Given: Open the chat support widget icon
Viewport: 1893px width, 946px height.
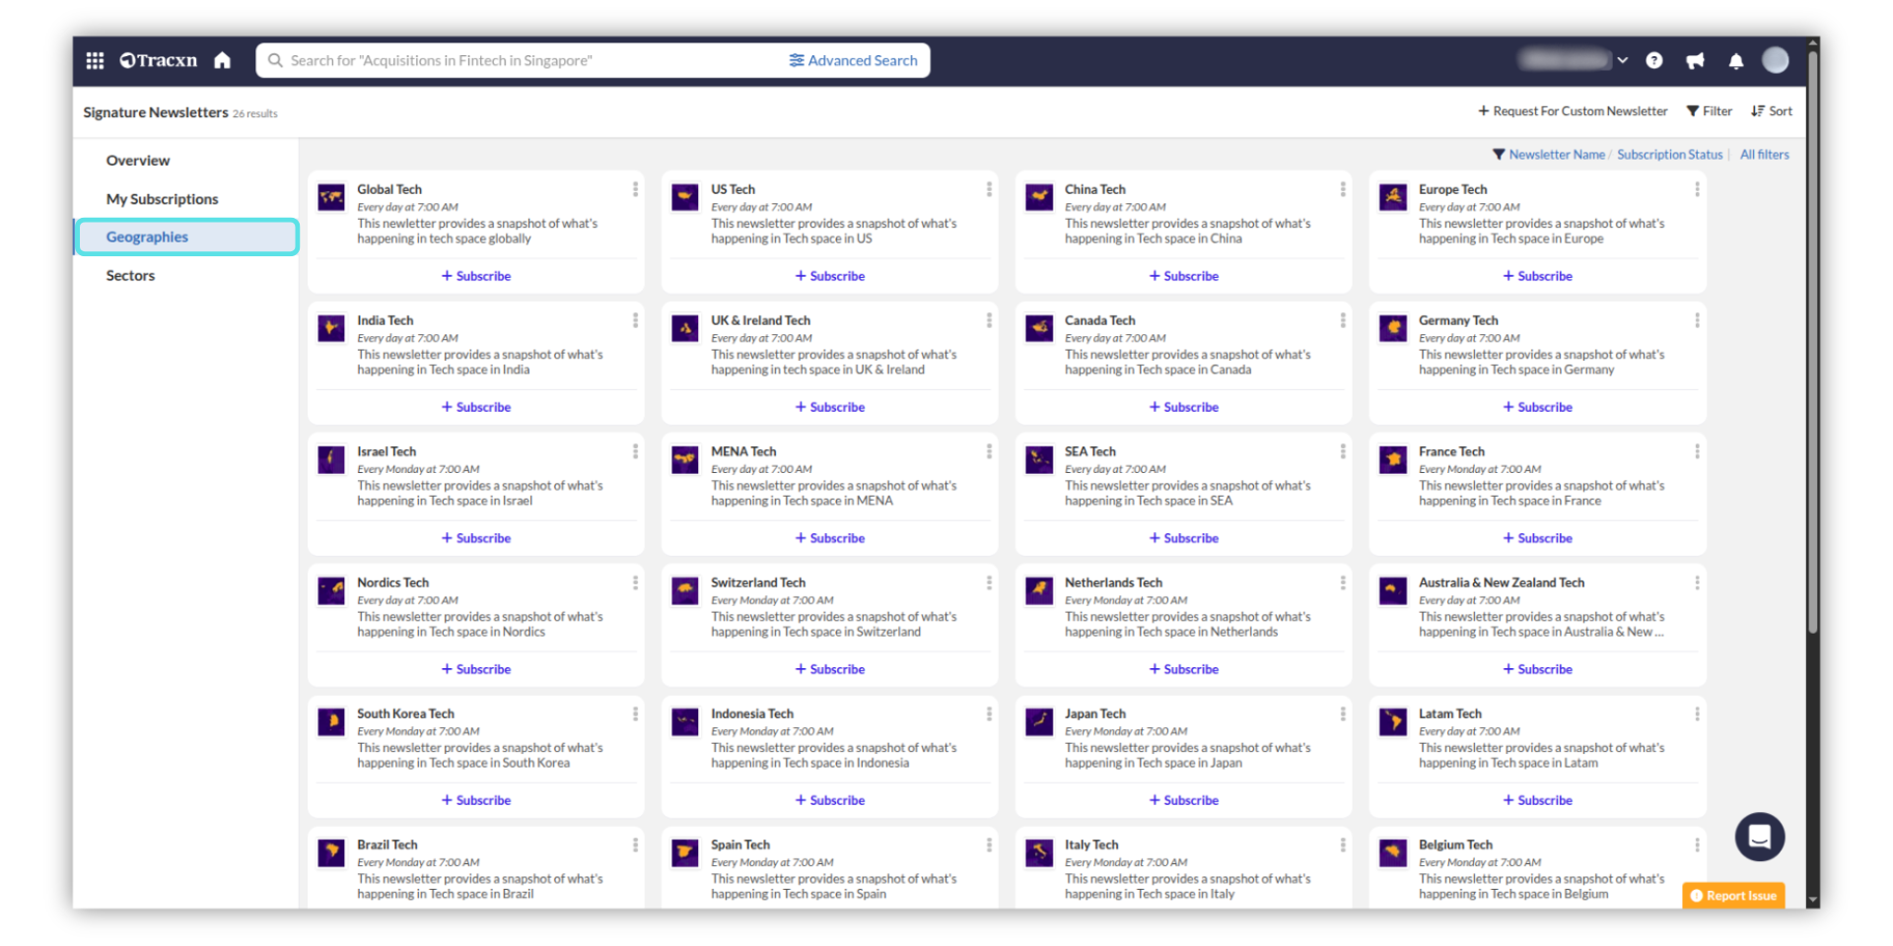Looking at the screenshot, I should [x=1759, y=837].
